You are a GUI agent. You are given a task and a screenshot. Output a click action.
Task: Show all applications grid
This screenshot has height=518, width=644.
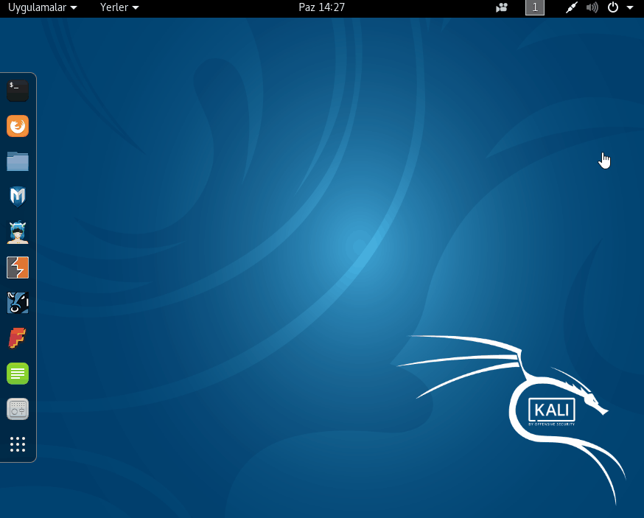point(18,444)
